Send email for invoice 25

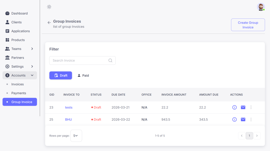pos(243,120)
